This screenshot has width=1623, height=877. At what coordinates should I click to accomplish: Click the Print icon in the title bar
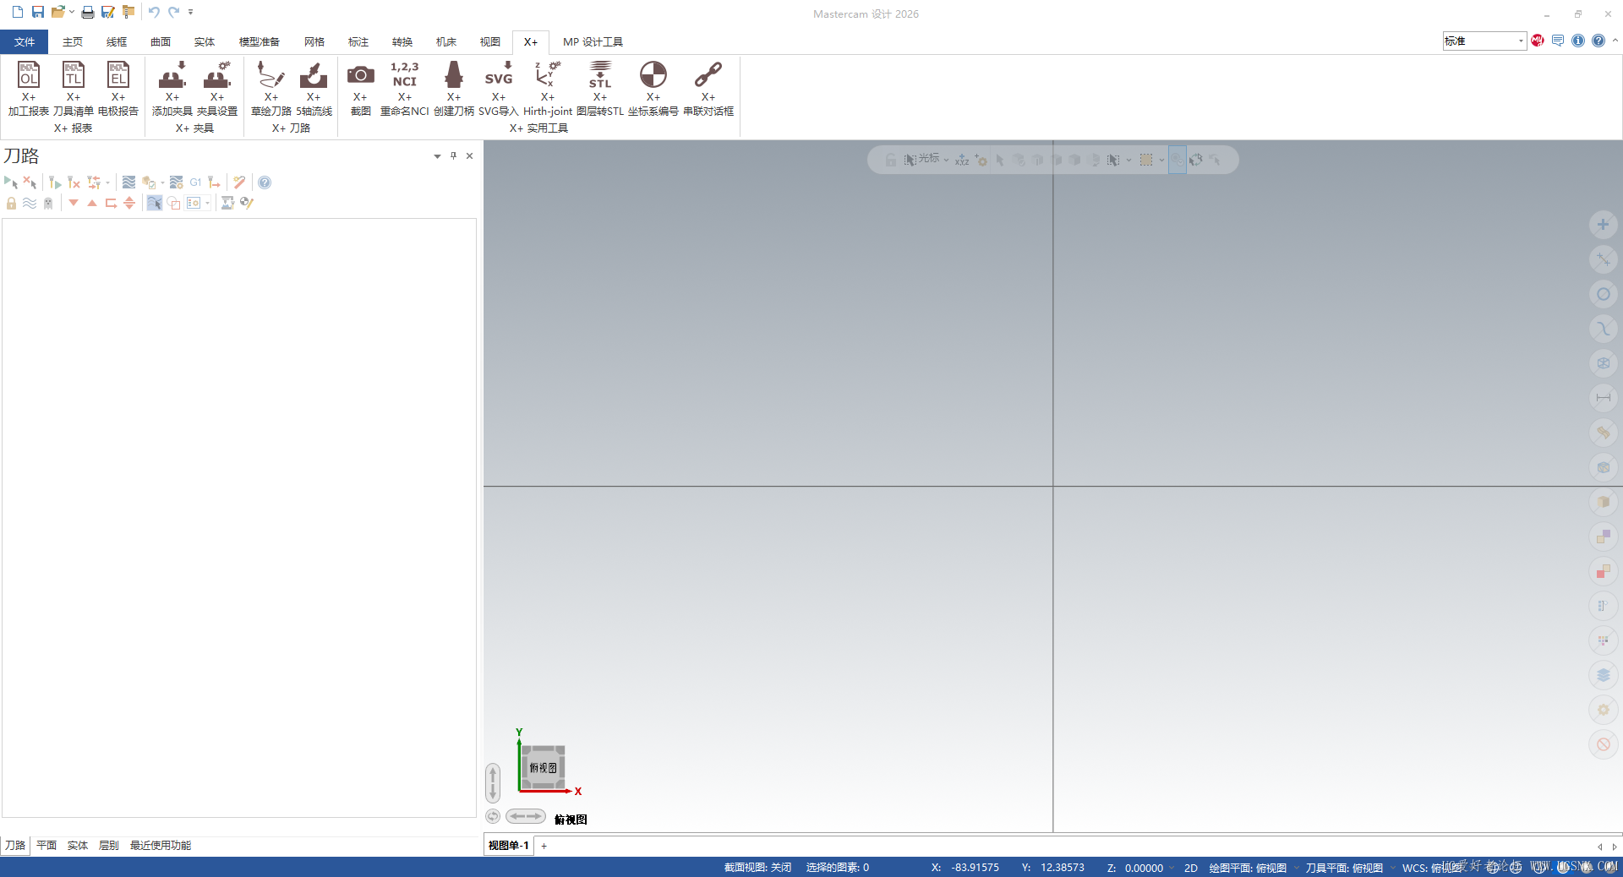(x=87, y=12)
